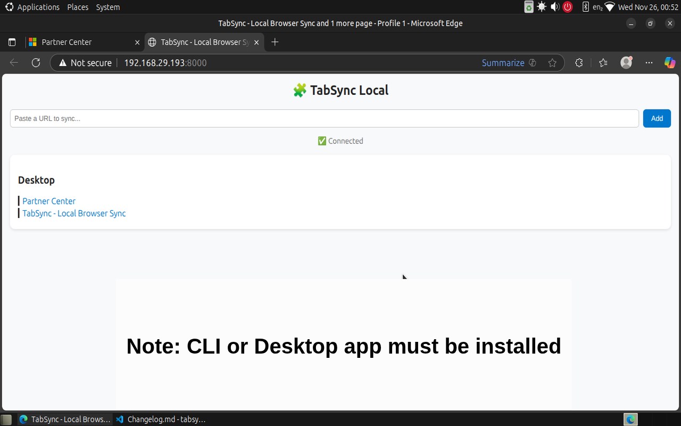Click the clock showing Wed Nov 26
The image size is (681, 426).
point(648,7)
